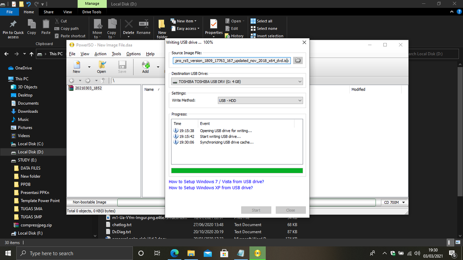Click Source Image File path field

231,60
